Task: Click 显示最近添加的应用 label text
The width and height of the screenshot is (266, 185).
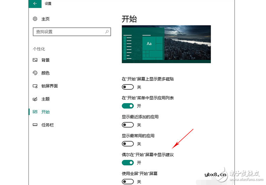Action: coord(140,117)
